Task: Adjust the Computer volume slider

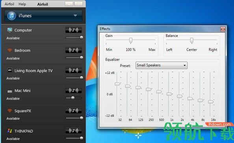Action: coord(74,37)
